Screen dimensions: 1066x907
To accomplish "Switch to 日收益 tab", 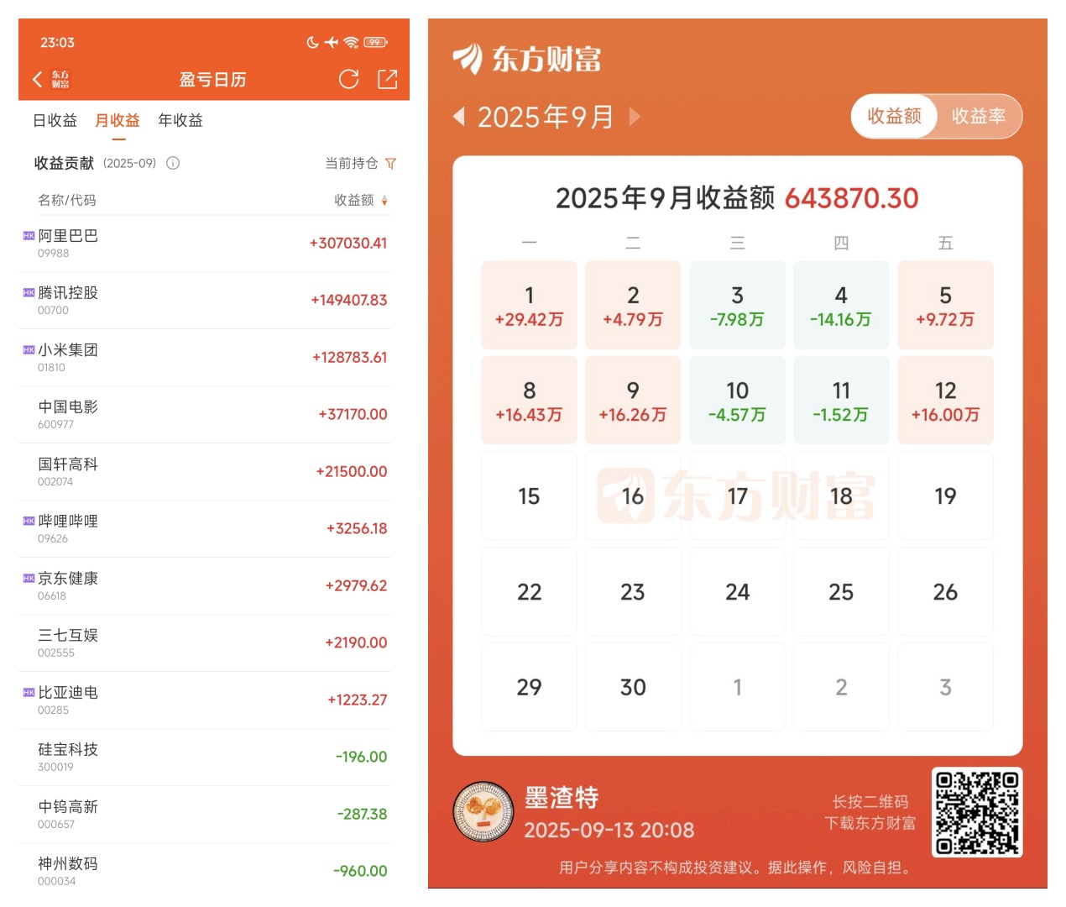I will 55,120.
